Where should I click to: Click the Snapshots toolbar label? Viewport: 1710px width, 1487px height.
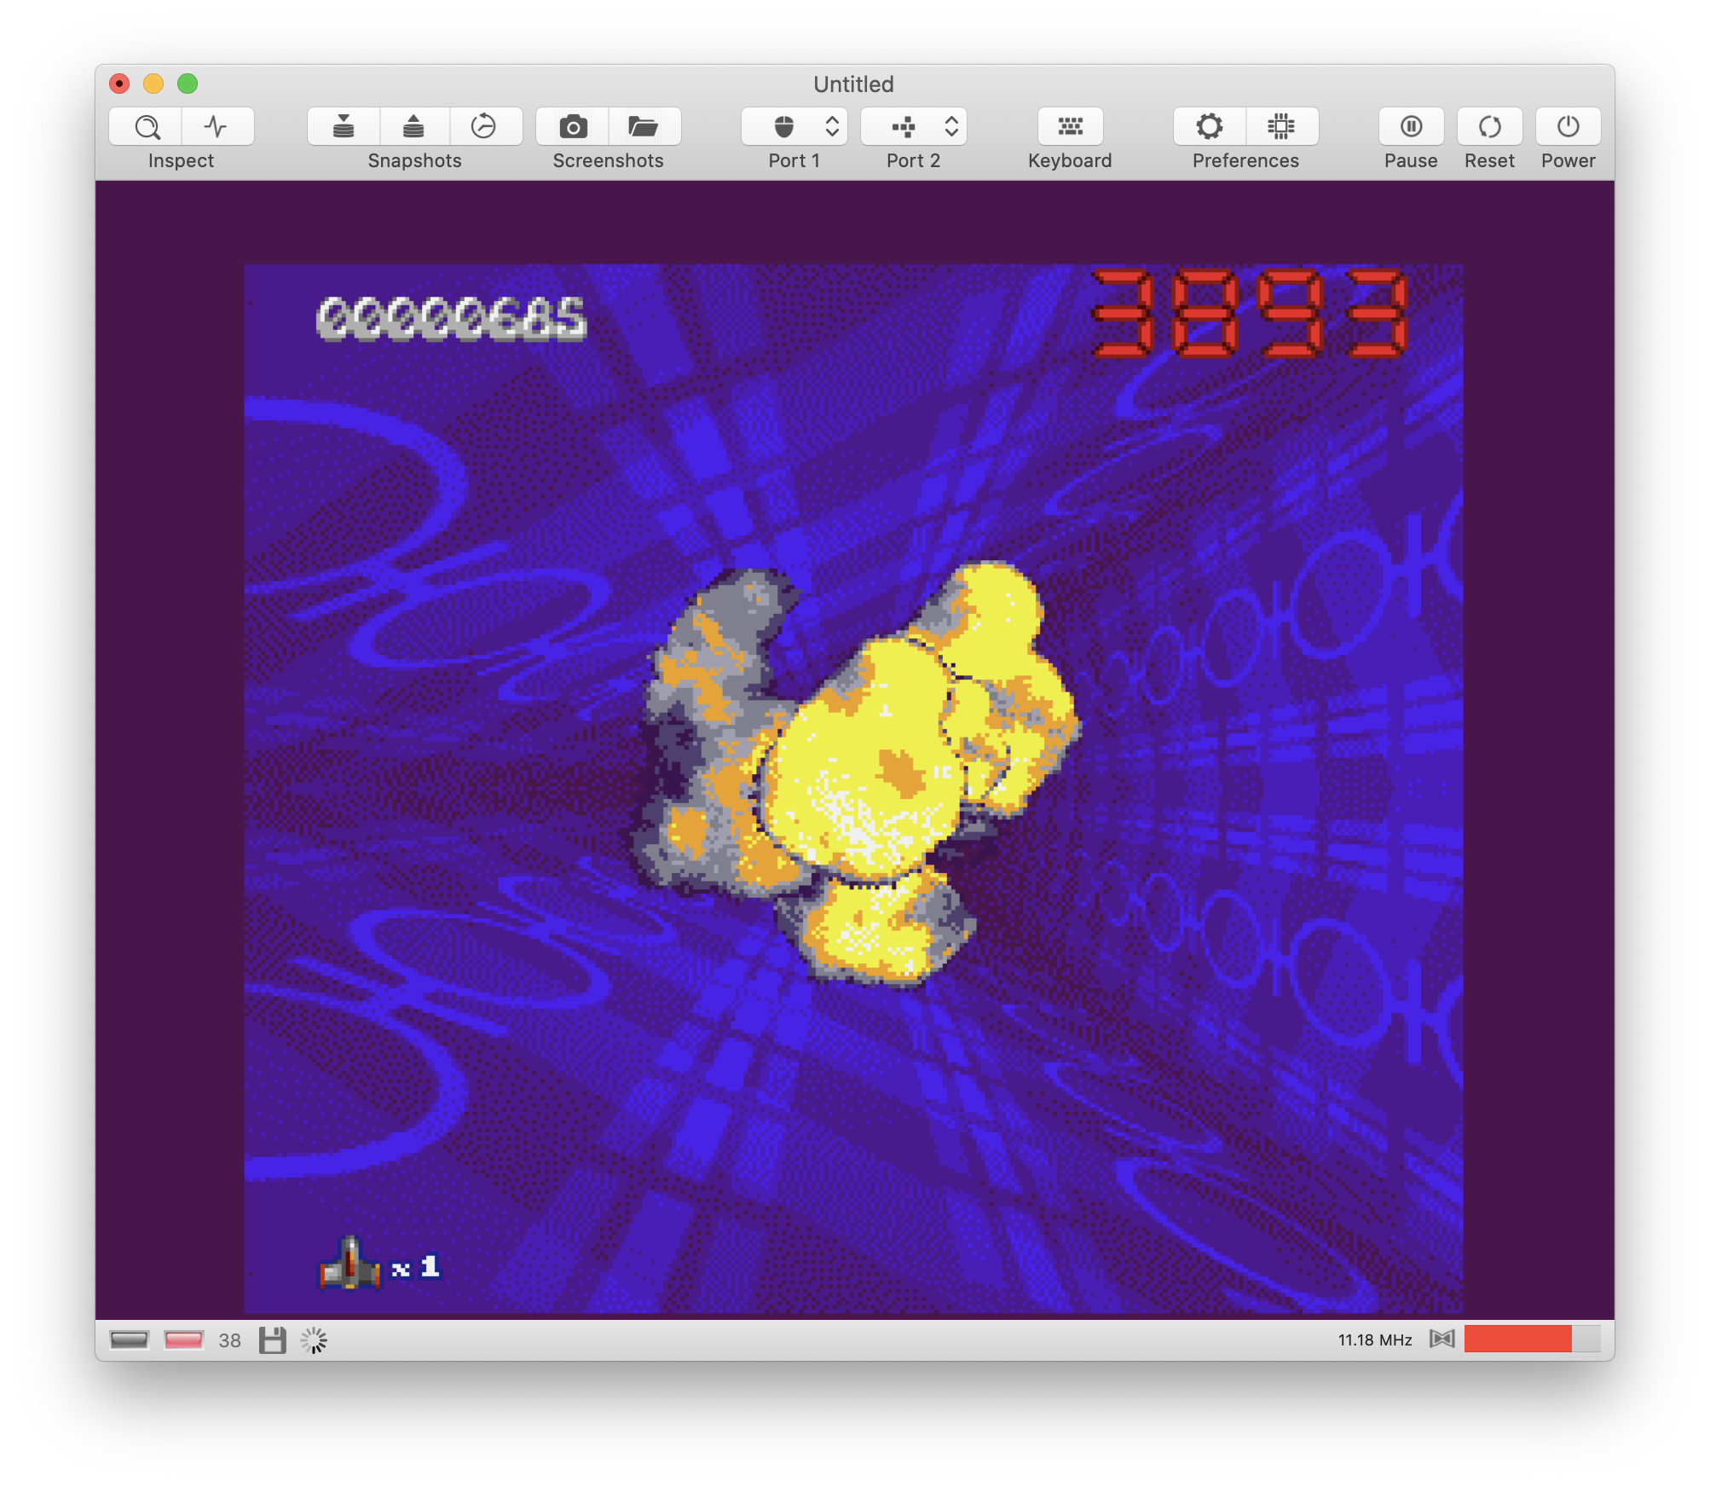tap(415, 161)
